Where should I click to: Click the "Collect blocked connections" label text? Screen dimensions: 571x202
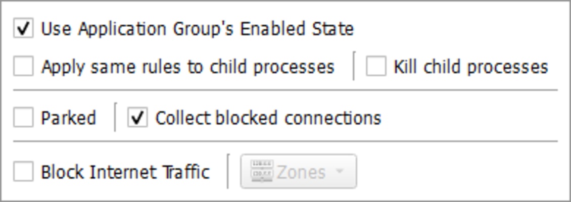click(268, 119)
